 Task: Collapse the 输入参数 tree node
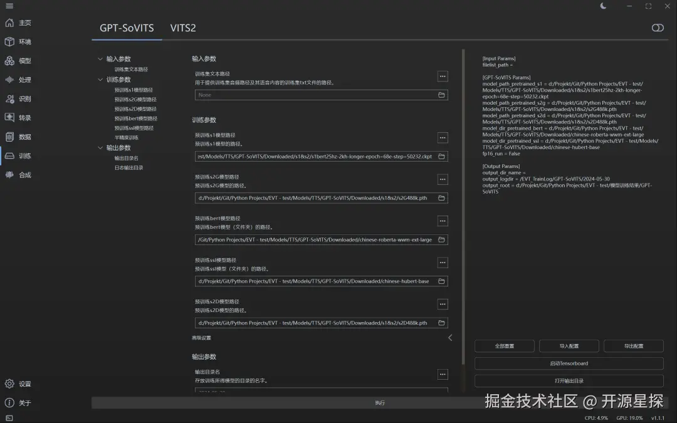tap(100, 59)
